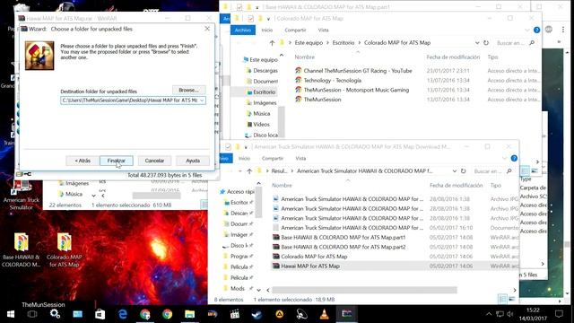Click the search box in Colorado MAP window
Viewport: 574px width, 323px height.
coord(516,43)
